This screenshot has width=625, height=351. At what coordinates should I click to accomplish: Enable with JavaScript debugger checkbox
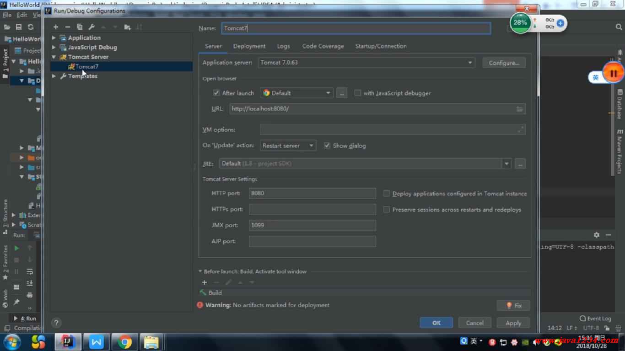pos(358,93)
